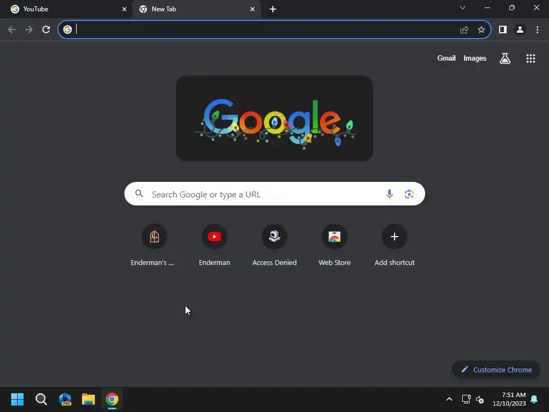The height and width of the screenshot is (412, 549).
Task: Open the Access Denied shortcut
Action: pos(274,246)
